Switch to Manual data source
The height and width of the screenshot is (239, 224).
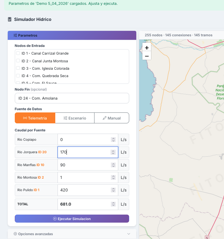click(x=112, y=118)
